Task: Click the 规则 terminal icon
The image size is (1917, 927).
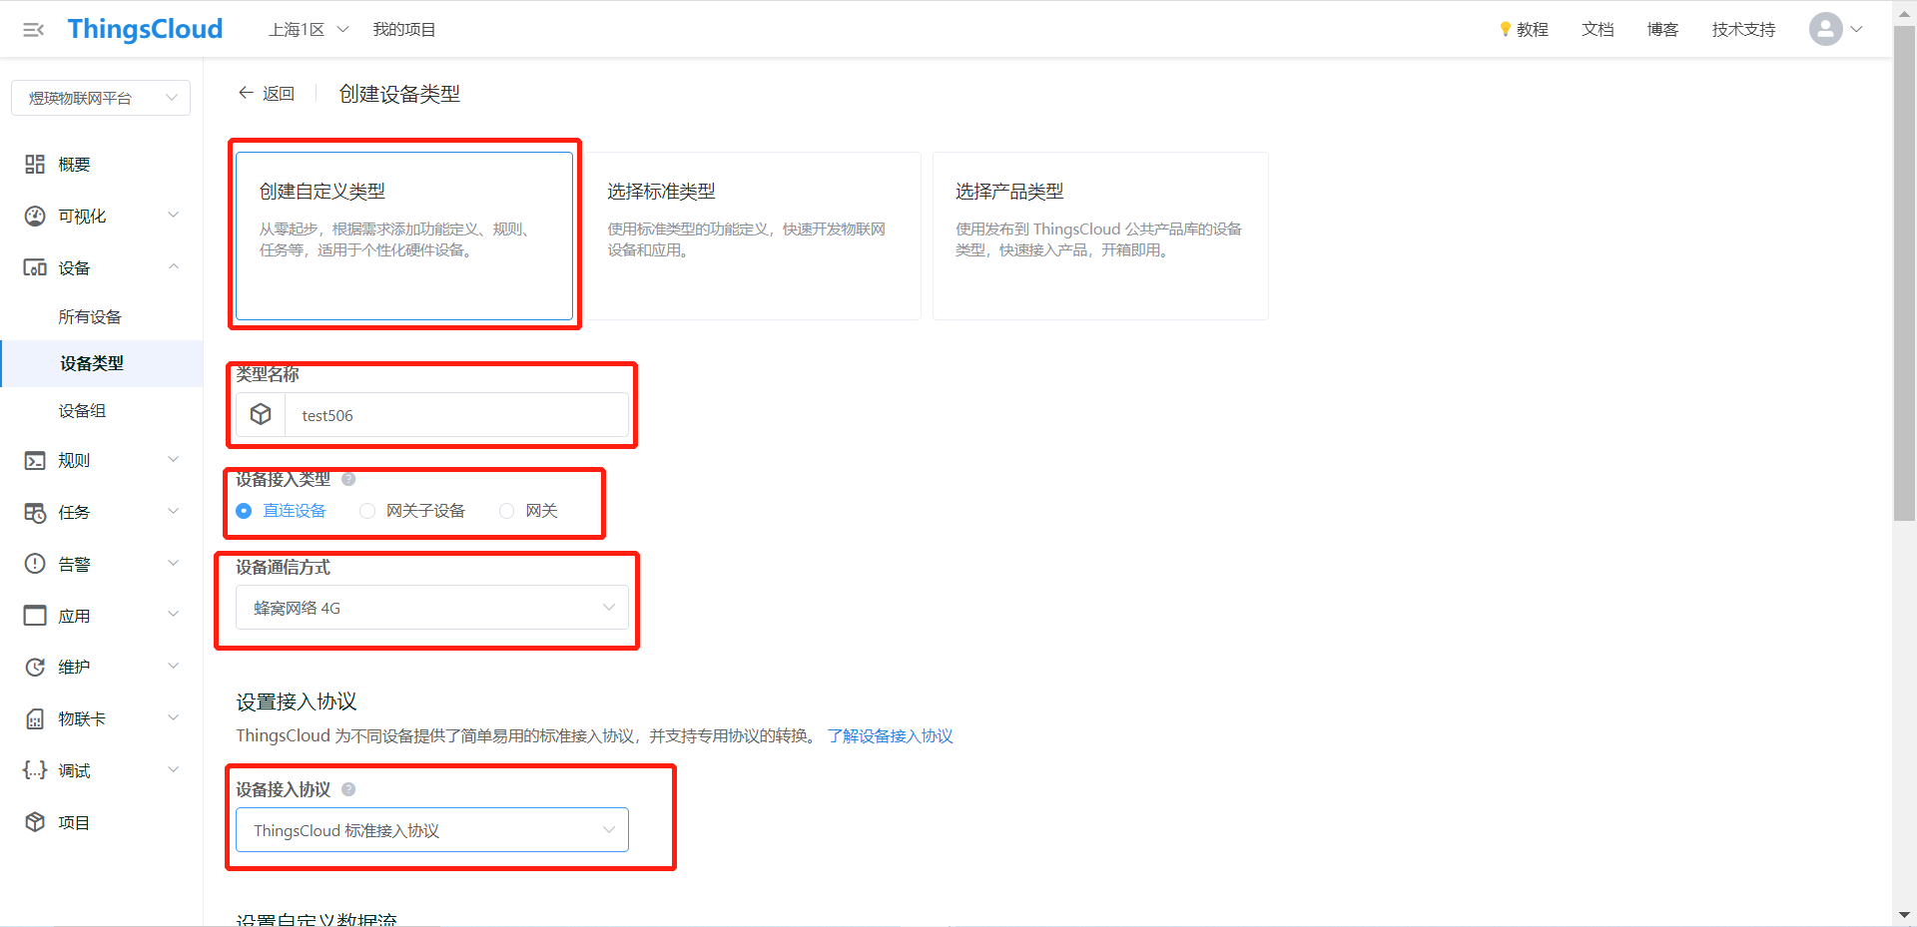Action: 35,461
